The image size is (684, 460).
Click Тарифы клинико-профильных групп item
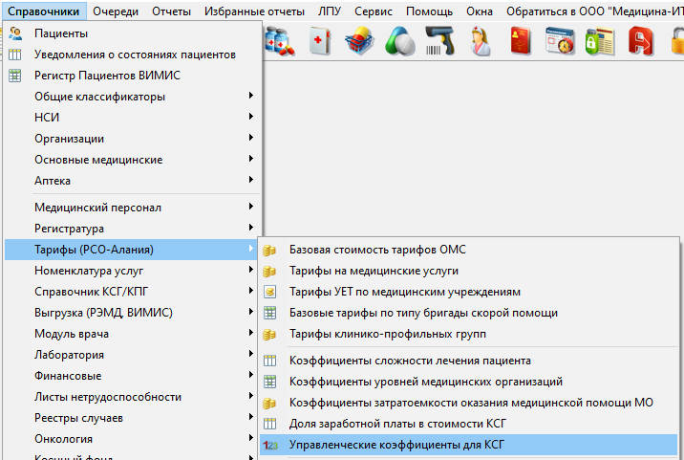[x=388, y=334]
